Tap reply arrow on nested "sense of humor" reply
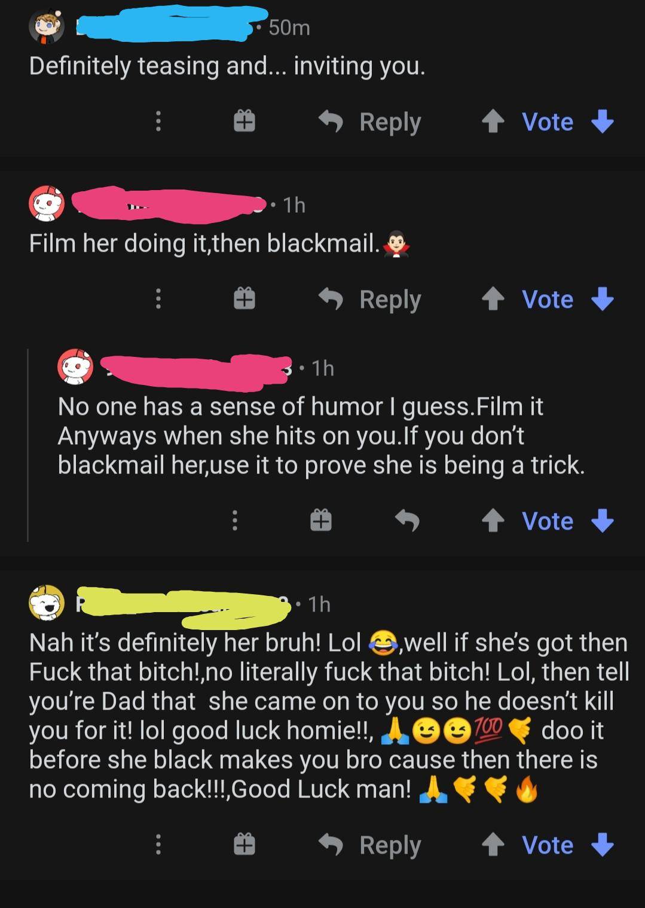This screenshot has width=645, height=908. (407, 521)
